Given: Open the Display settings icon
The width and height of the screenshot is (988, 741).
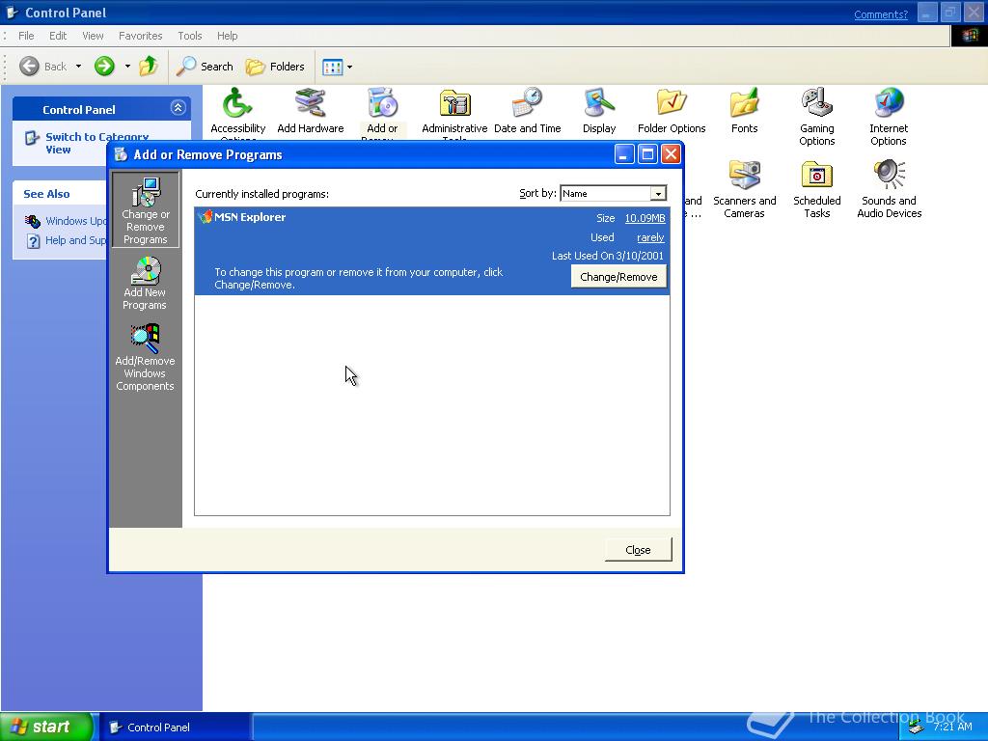Looking at the screenshot, I should (598, 104).
